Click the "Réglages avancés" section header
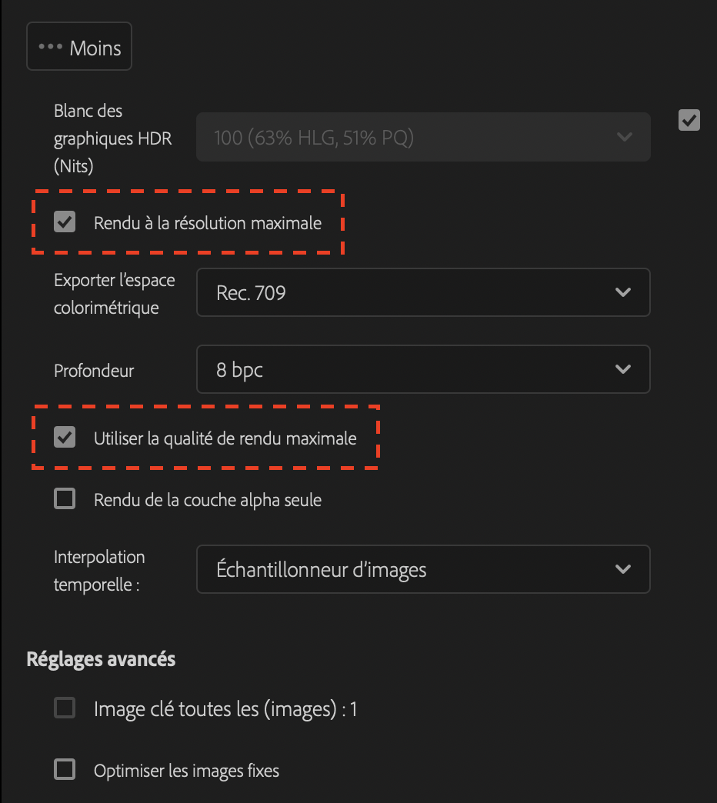The height and width of the screenshot is (803, 717). 100,659
